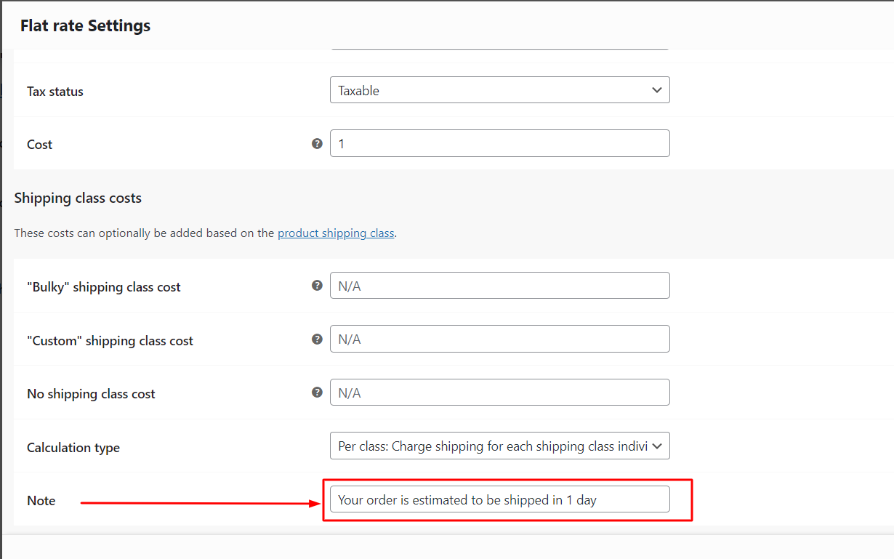Click inside the Note text field

point(499,499)
